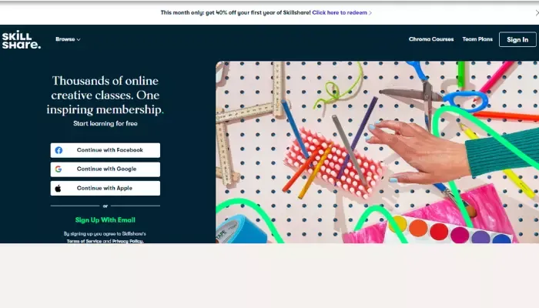The width and height of the screenshot is (539, 308).
Task: Click the Click here to redeem link
Action: (340, 13)
